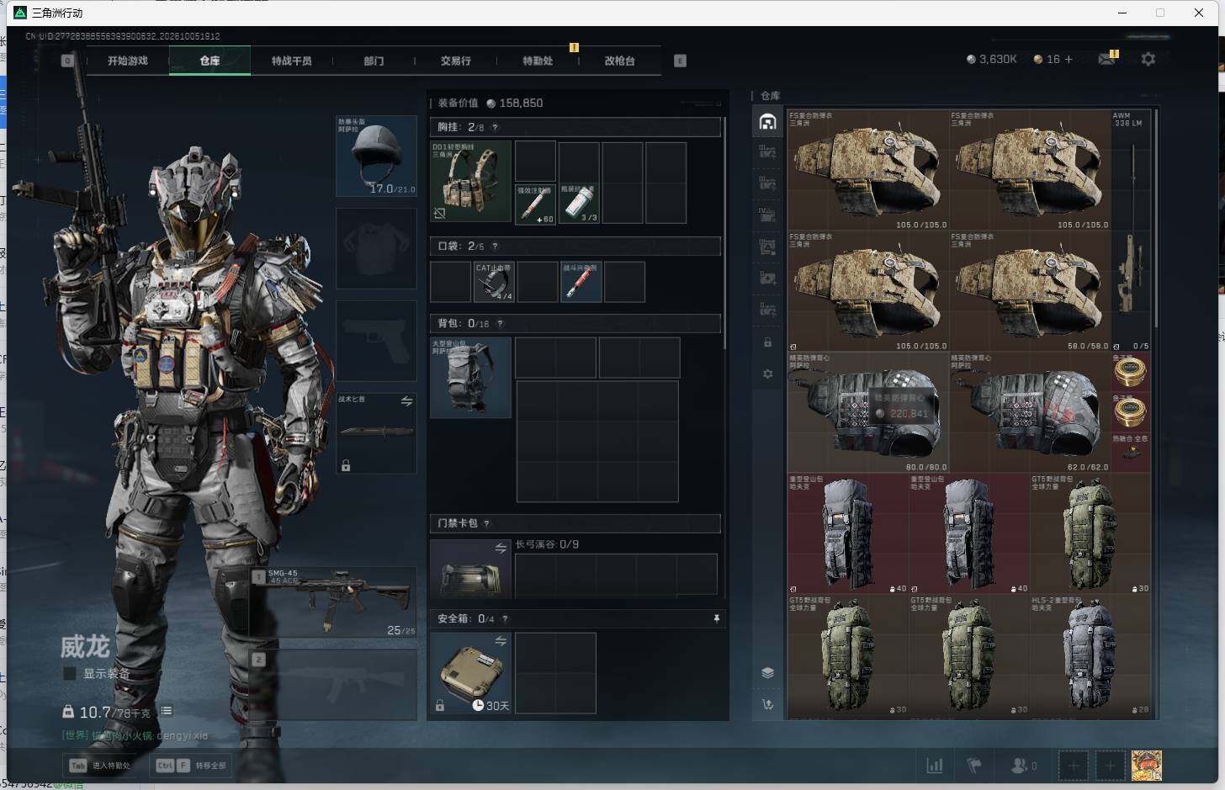Open the 特战干员 tab
The image size is (1225, 790).
[292, 61]
